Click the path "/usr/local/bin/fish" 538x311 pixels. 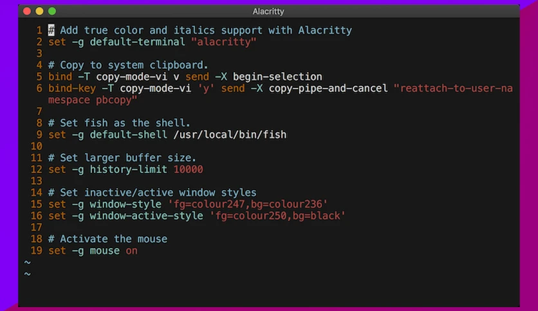coord(230,134)
